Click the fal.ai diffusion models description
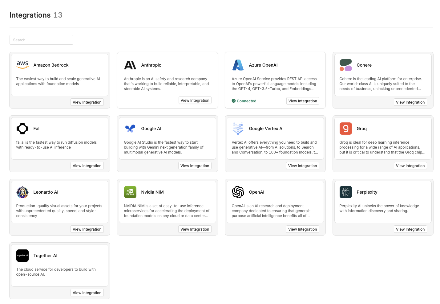Image resolution: width=440 pixels, height=304 pixels. [56, 145]
